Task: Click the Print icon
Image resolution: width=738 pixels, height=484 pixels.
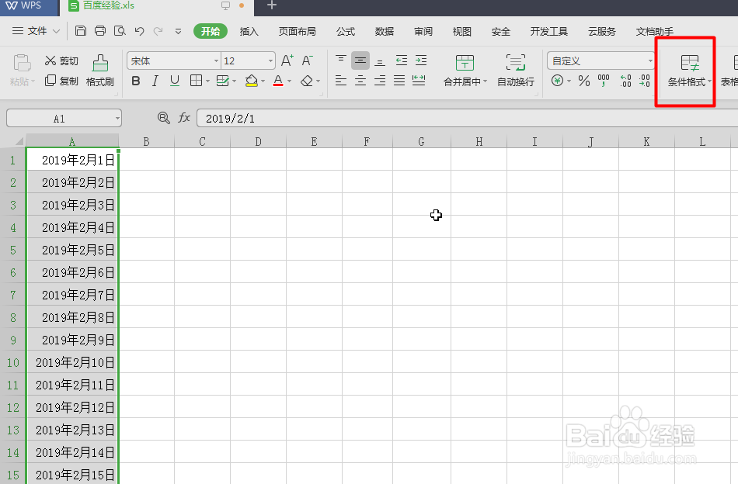Action: [100, 31]
